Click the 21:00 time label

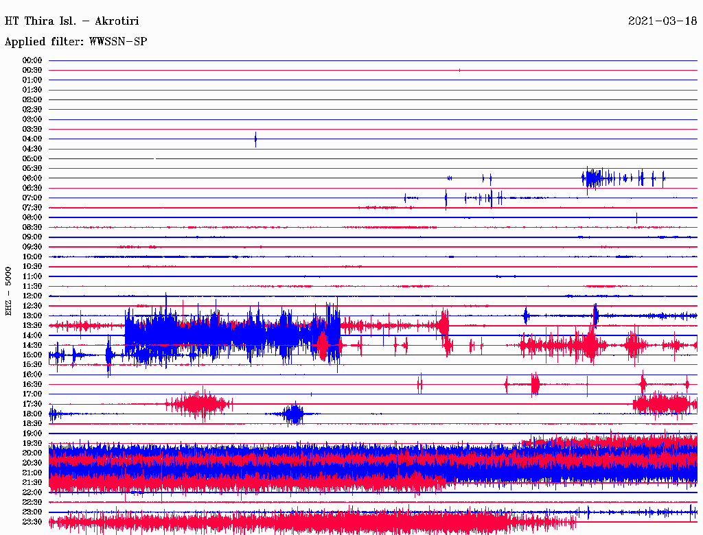[32, 473]
